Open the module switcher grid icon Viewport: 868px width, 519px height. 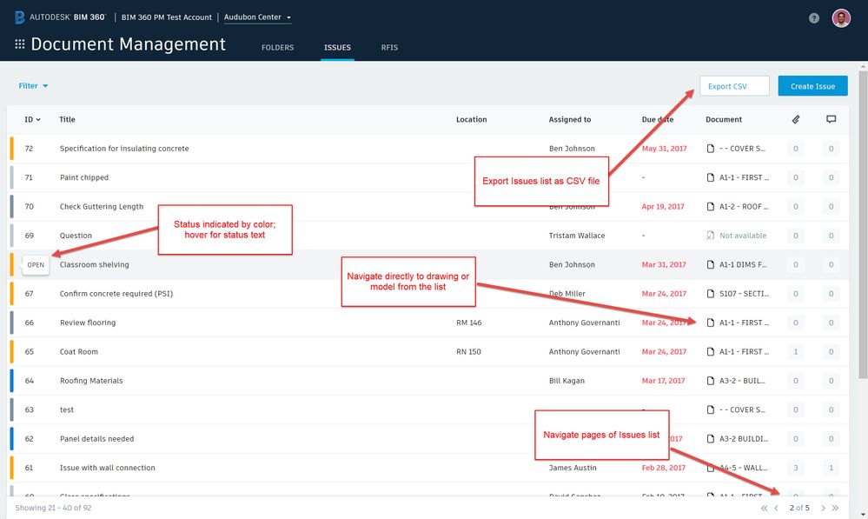19,44
